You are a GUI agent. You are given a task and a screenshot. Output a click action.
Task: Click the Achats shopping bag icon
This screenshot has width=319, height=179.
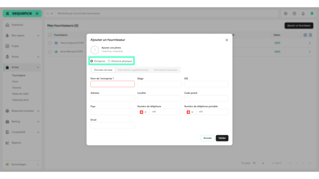[x=7, y=68]
